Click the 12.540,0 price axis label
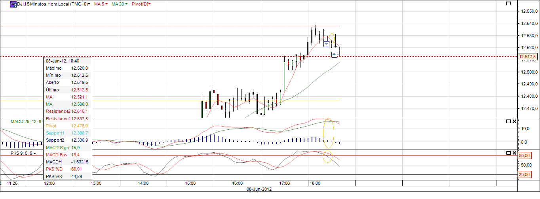The width and height of the screenshot is (540, 199). (529, 23)
